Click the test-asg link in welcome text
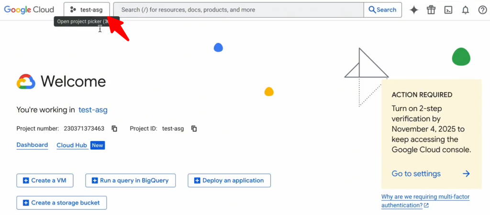 tap(93, 110)
